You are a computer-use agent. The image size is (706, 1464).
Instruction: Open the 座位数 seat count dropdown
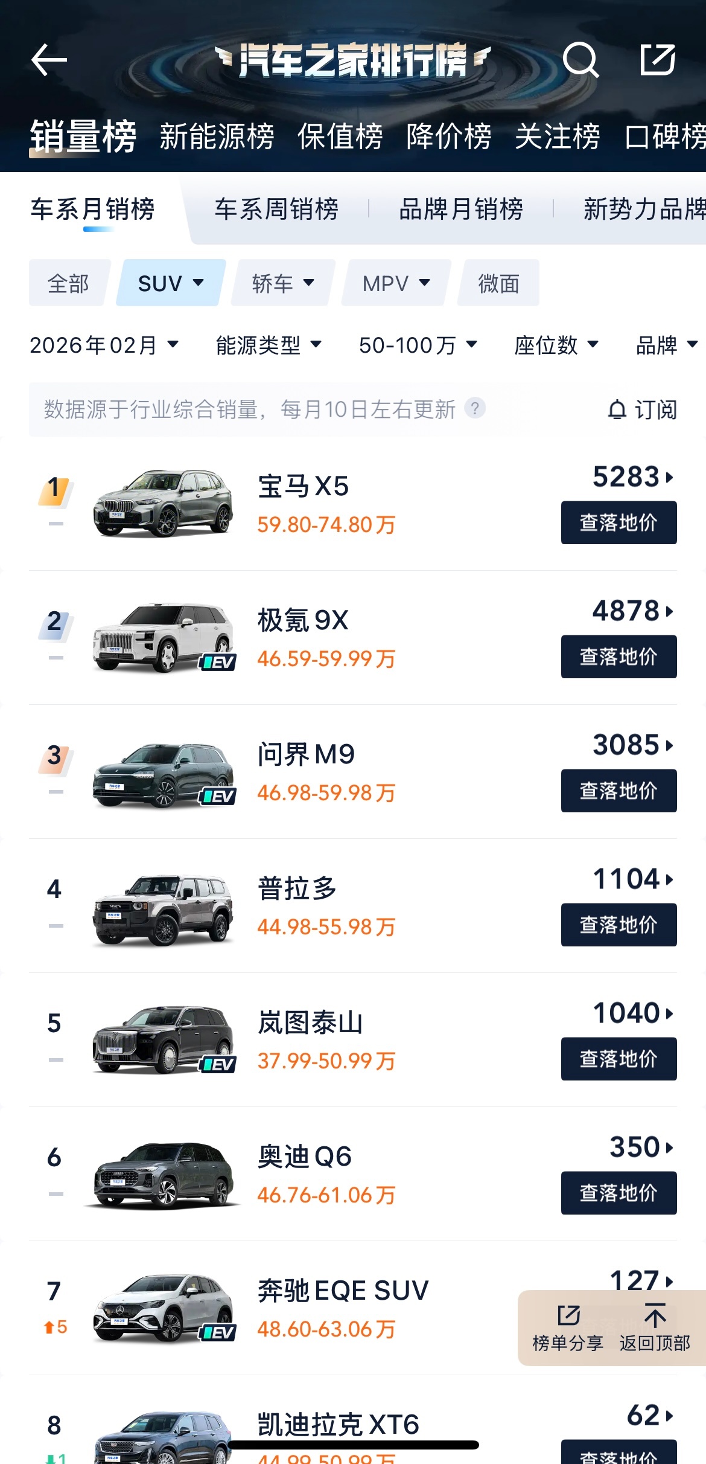558,345
